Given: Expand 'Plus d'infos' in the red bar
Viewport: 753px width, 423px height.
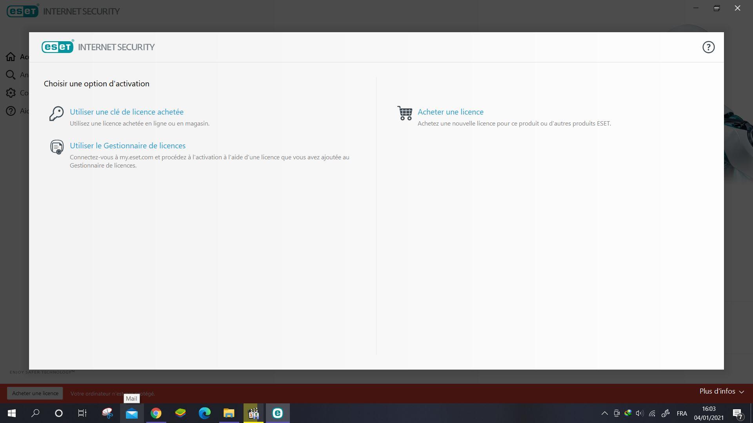Looking at the screenshot, I should coord(722,391).
